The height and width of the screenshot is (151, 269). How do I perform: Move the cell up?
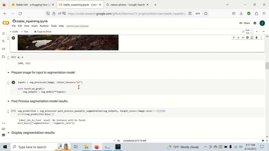pos(234,37)
